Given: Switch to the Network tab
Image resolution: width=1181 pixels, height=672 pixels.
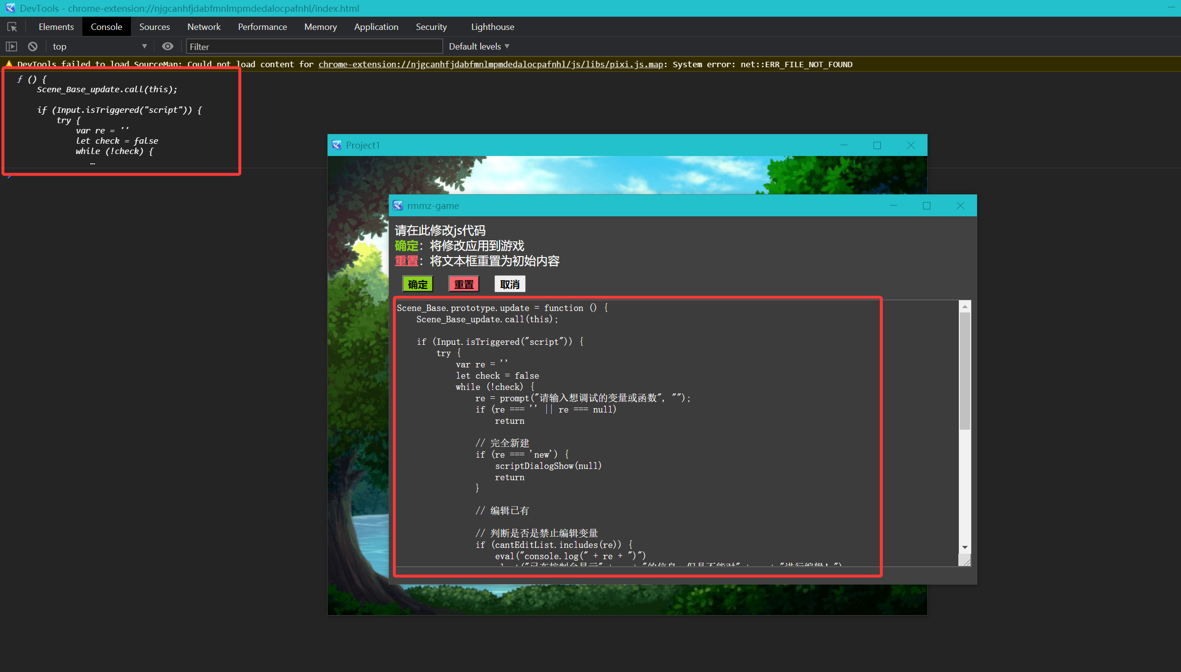Looking at the screenshot, I should pyautogui.click(x=204, y=27).
